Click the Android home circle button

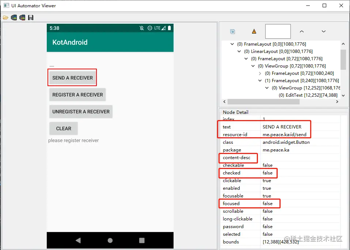[110, 240]
